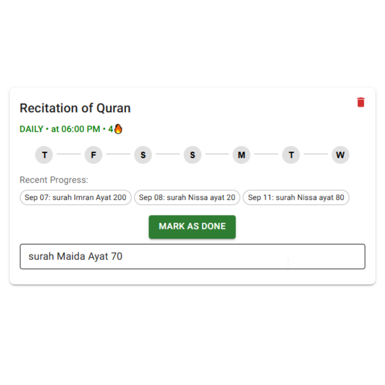This screenshot has width=385, height=385.
Task: Click the DAILY frequency label
Action: click(31, 129)
